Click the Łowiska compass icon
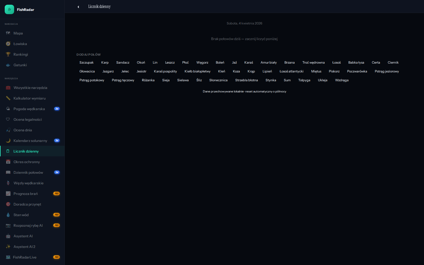The height and width of the screenshot is (265, 424). 8,44
